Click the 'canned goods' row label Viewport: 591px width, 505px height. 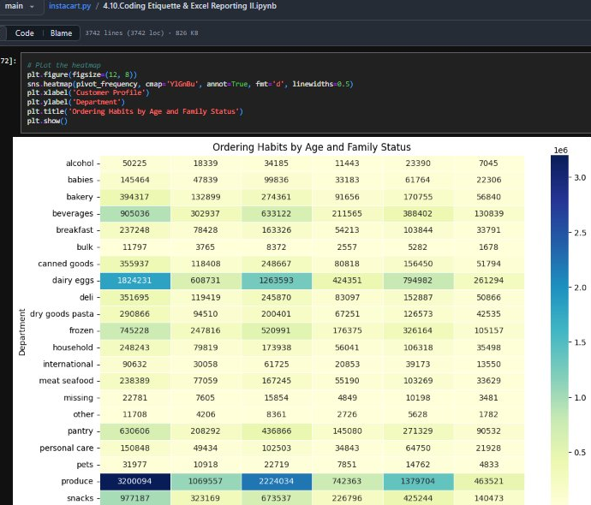(66, 264)
